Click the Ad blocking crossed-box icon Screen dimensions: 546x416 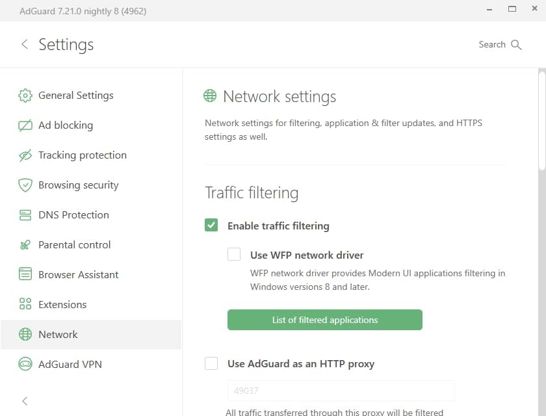click(25, 125)
